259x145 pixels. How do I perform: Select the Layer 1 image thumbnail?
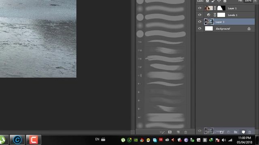point(209,8)
